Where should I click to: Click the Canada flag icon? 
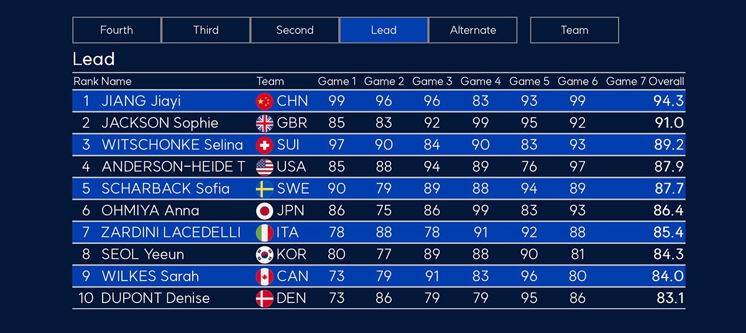265,276
